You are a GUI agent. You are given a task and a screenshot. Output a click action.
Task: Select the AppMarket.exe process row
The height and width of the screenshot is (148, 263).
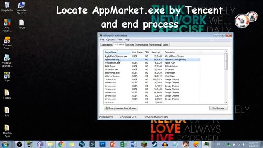tap(152, 60)
